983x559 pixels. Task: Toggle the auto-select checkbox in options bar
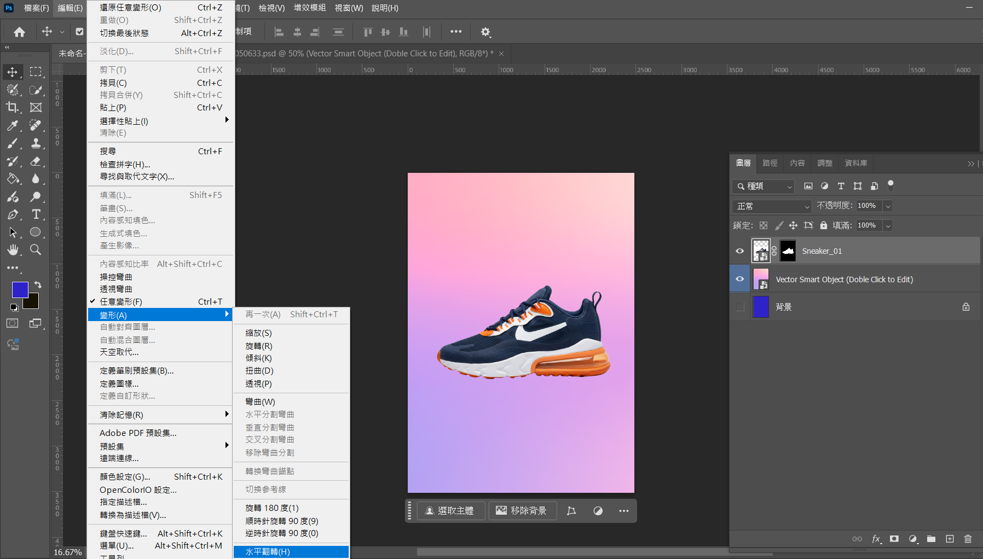tap(80, 32)
